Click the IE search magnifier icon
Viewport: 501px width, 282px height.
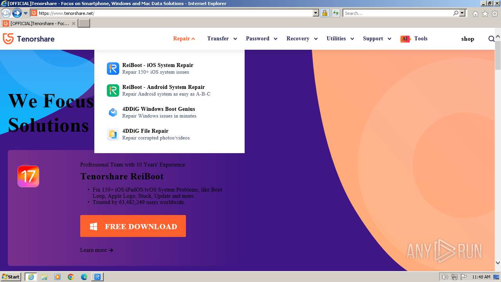point(456,13)
